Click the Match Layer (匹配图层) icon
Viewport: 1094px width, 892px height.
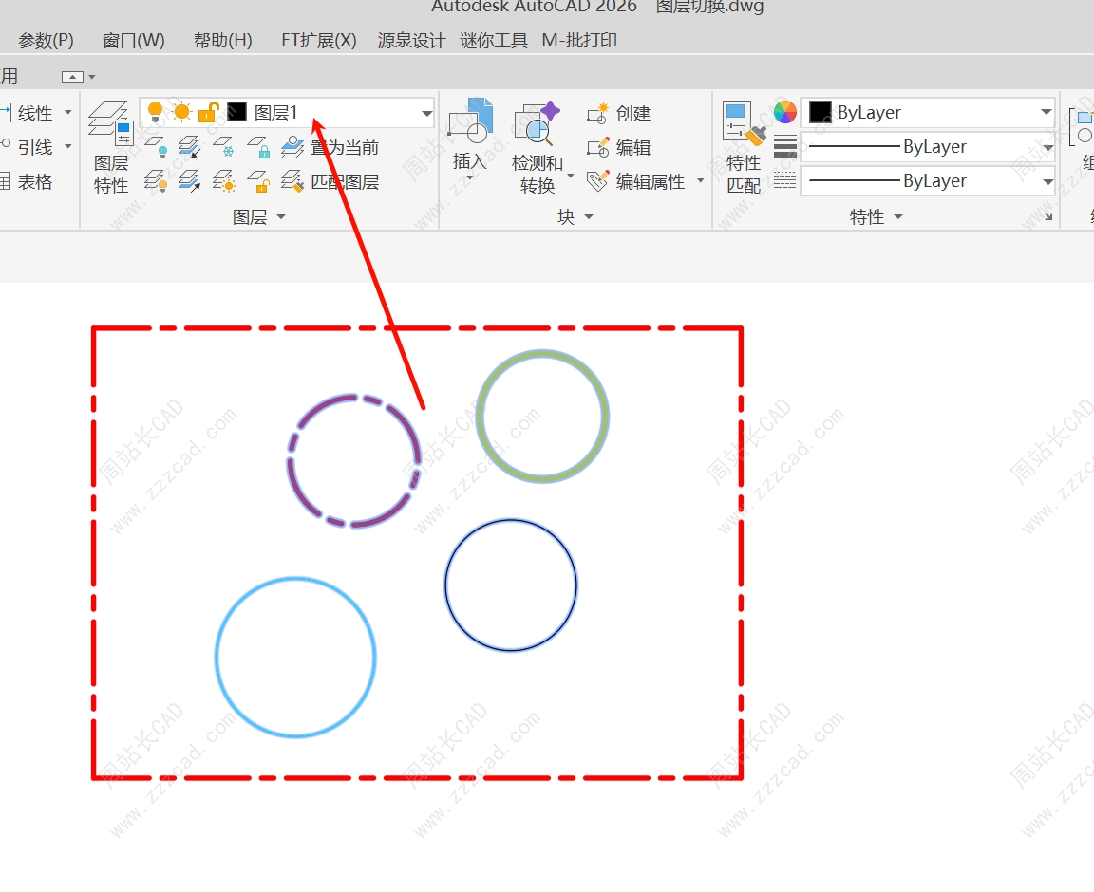click(293, 181)
